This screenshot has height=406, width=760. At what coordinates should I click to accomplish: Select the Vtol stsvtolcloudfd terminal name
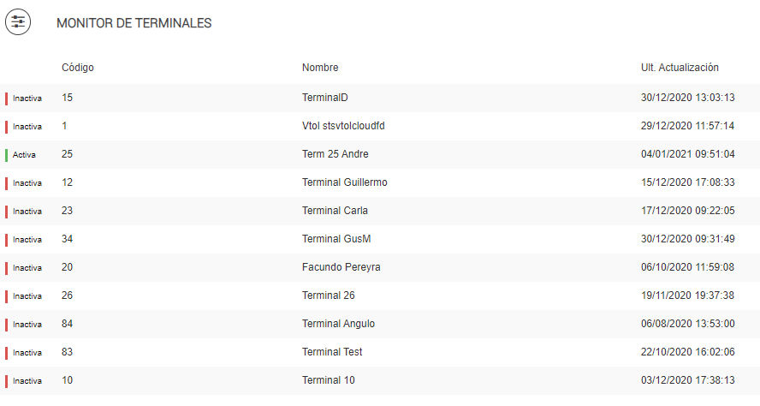click(x=349, y=127)
